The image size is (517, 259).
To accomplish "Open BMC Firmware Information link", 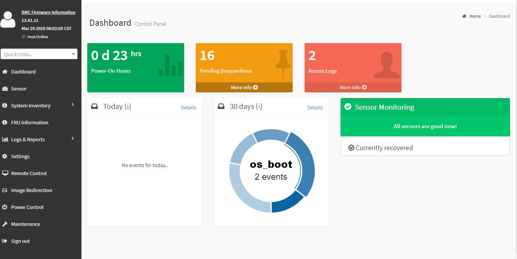I will (48, 12).
